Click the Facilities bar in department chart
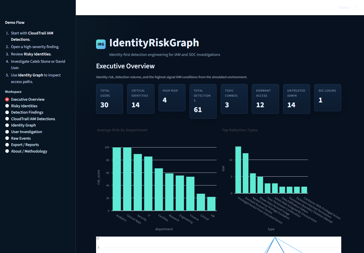 coord(159,189)
